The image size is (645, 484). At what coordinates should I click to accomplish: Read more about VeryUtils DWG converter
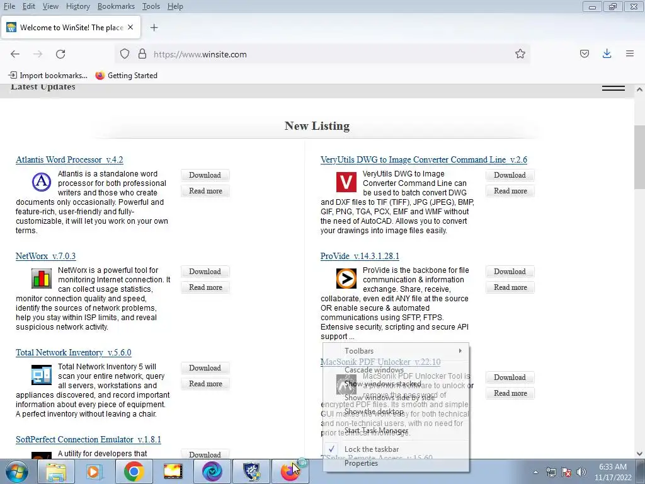[510, 191]
